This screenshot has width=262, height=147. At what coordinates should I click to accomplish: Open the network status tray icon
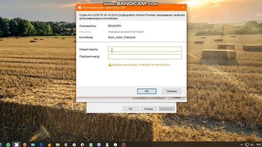(x=247, y=145)
